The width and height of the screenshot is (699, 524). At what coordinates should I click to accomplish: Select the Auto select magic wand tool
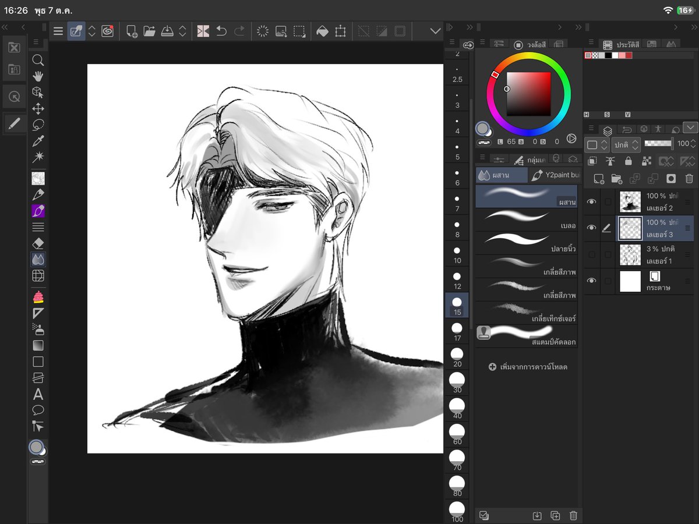(x=38, y=157)
